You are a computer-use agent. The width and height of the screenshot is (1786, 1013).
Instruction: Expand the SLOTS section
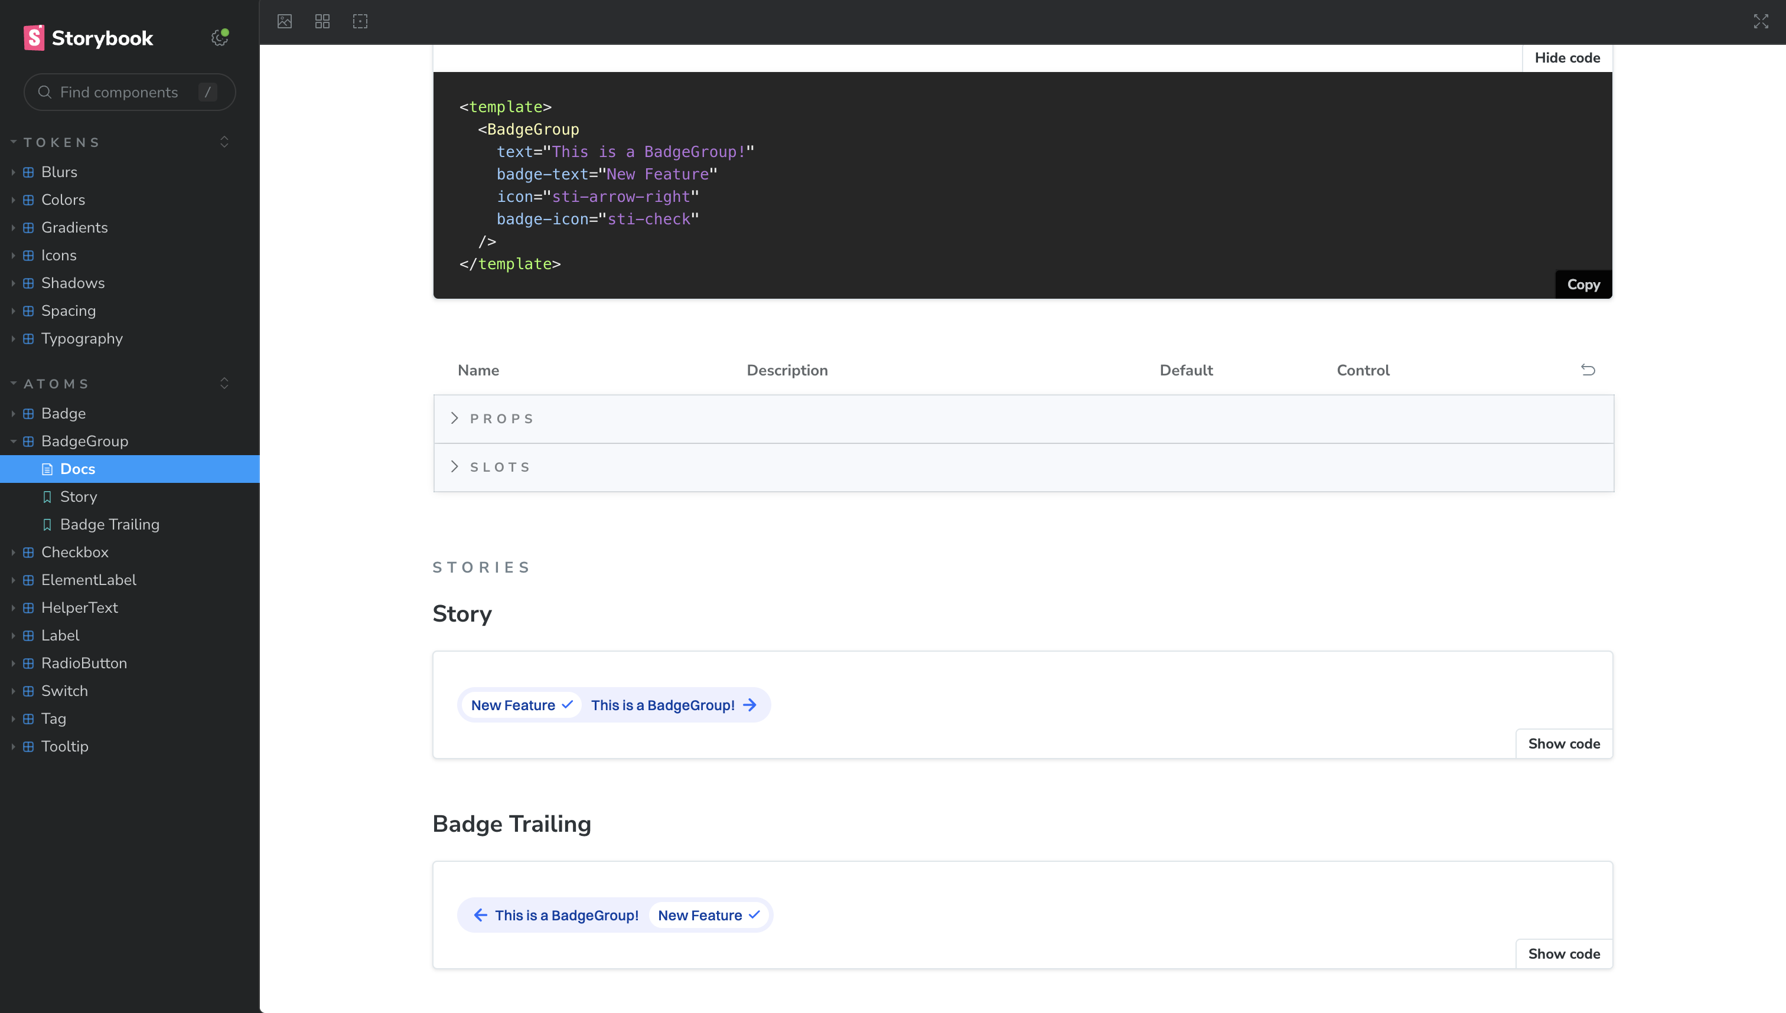point(1023,467)
